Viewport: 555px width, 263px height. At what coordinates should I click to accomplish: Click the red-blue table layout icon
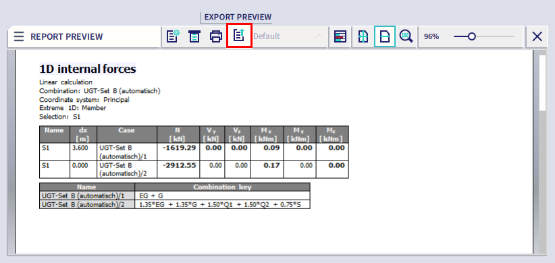pyautogui.click(x=340, y=36)
